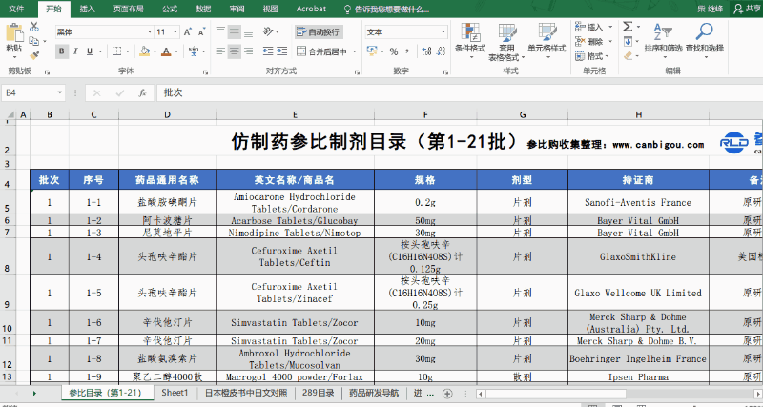Click the add new sheet plus icon

447,393
